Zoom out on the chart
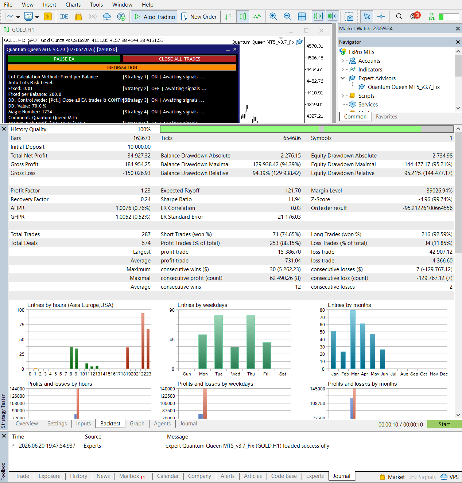This screenshot has width=462, height=483. [288, 16]
